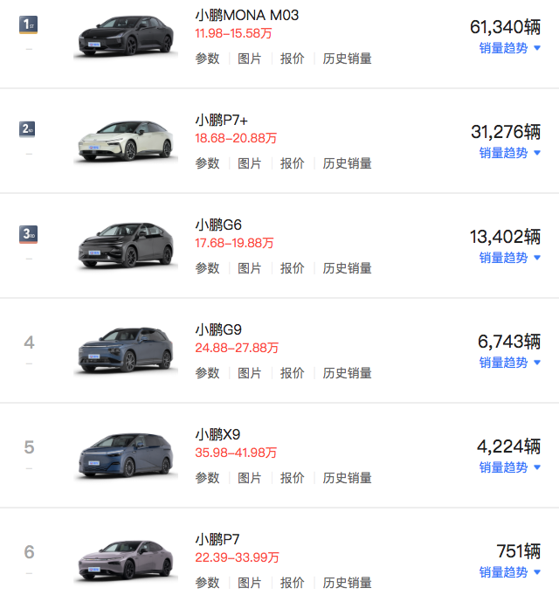This screenshot has width=559, height=602.
Task: Click the 1st place rank badge
Action: coord(29,24)
